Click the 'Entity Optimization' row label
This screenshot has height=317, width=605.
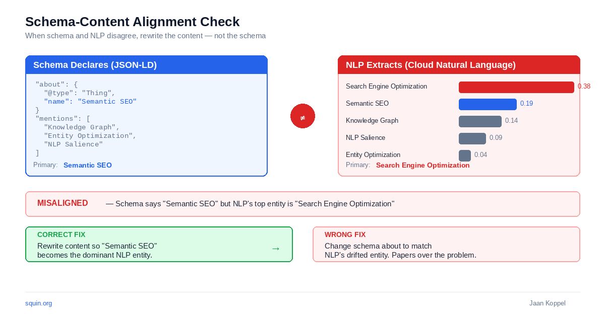point(373,155)
